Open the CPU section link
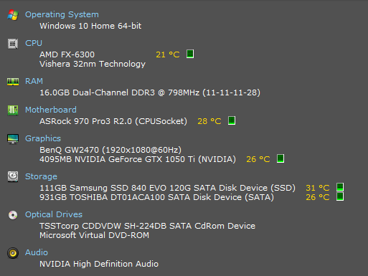The height and width of the screenshot is (276, 368). pyautogui.click(x=34, y=43)
